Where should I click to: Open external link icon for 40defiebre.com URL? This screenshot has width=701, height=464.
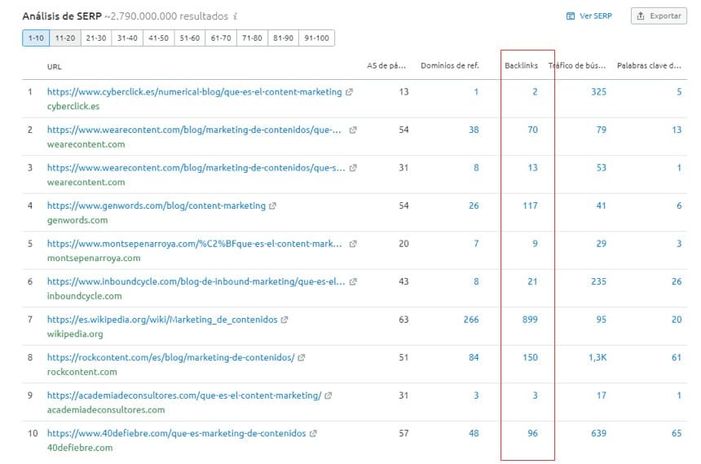click(x=313, y=434)
